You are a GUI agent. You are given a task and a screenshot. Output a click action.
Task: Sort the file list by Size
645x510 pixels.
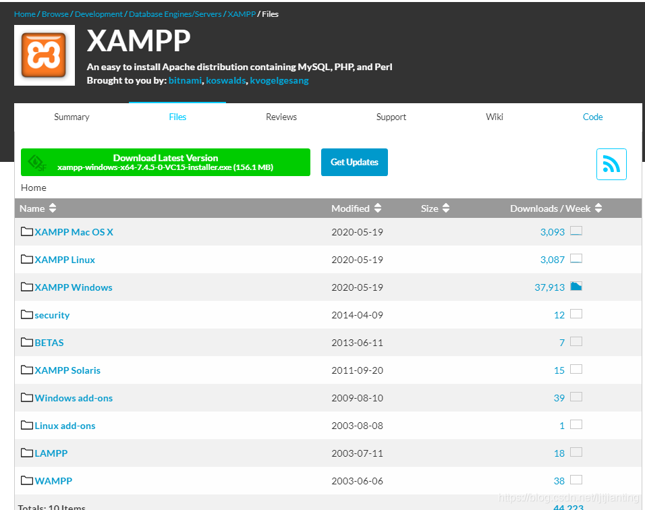pyautogui.click(x=434, y=208)
